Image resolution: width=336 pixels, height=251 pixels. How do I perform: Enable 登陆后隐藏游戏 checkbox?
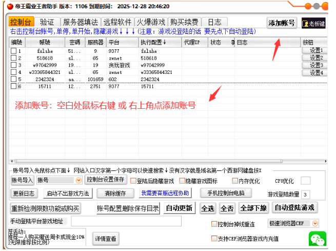133,181
